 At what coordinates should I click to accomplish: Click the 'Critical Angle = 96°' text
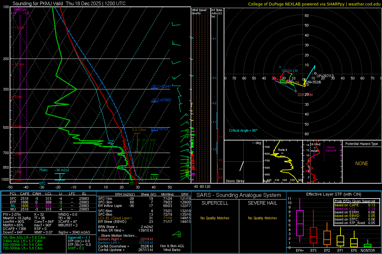pos(243,130)
